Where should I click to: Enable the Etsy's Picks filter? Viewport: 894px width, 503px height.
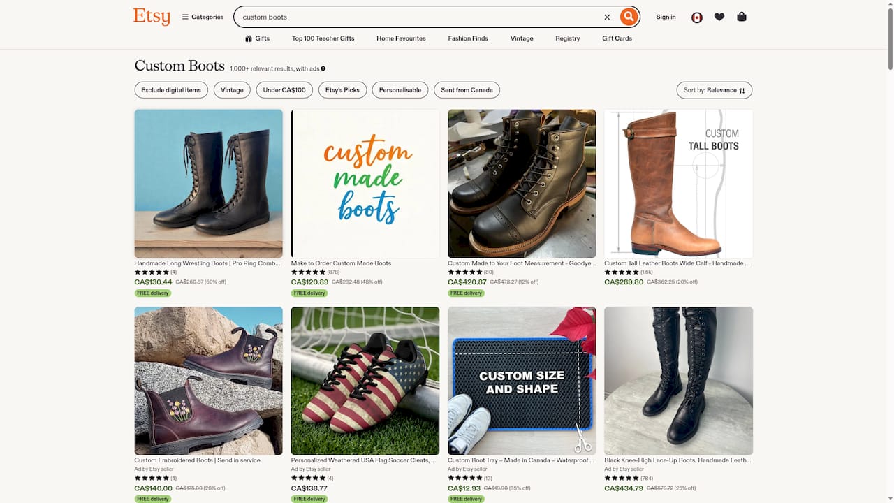[342, 89]
